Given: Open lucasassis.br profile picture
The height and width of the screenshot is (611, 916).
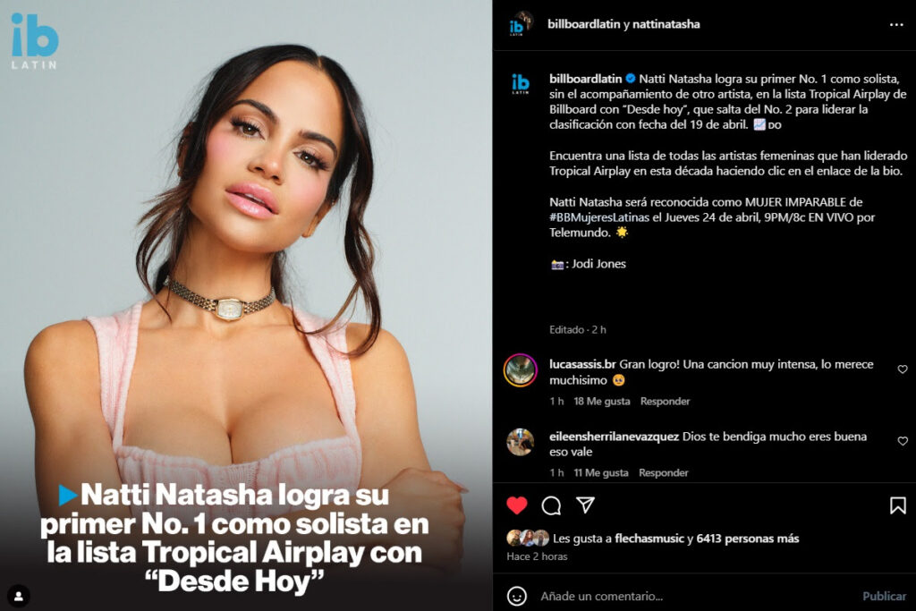Looking at the screenshot, I should pos(520,370).
